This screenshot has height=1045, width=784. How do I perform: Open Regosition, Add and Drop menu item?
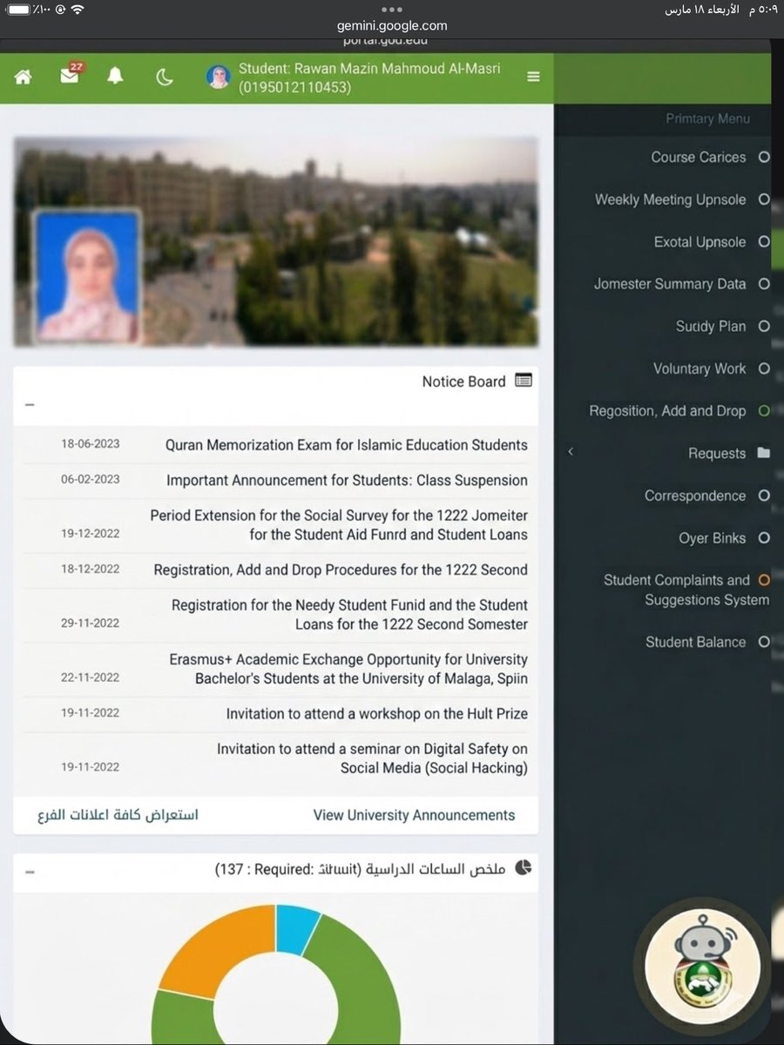click(668, 411)
